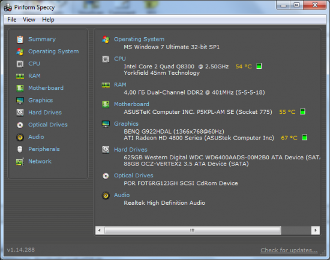Screen dimensions: 330x260
Task: Click the green motherboard temperature indicator icon
Action: tap(302, 111)
